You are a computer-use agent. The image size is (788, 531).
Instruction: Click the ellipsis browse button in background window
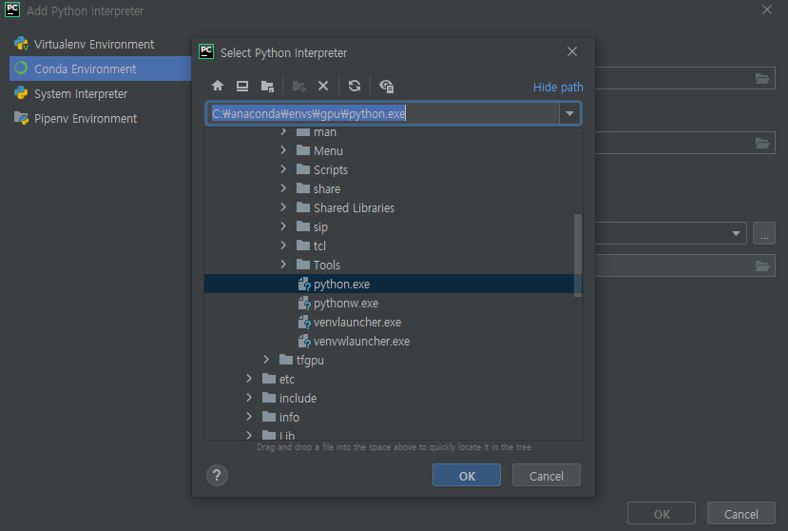pos(764,233)
